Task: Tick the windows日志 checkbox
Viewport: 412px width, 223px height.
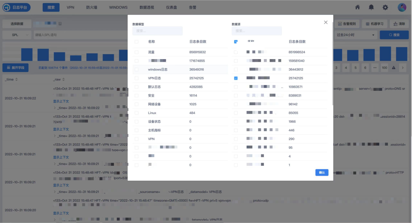Action: pyautogui.click(x=136, y=70)
